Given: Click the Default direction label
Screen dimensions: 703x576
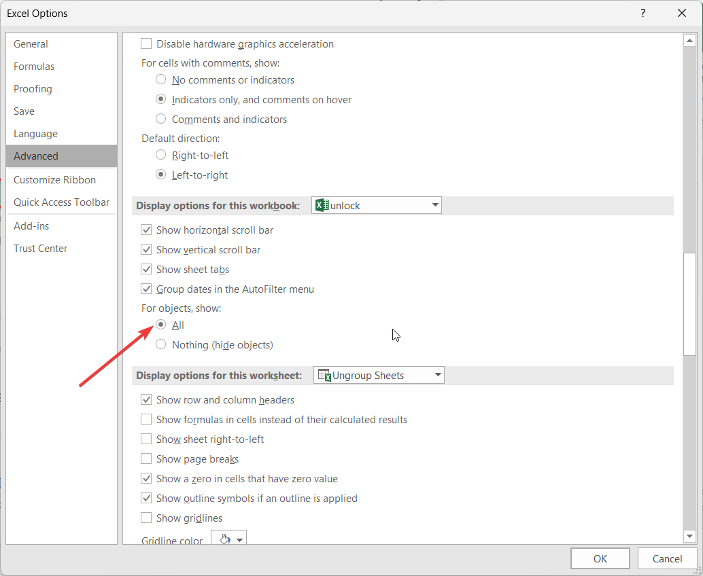Looking at the screenshot, I should tap(181, 139).
